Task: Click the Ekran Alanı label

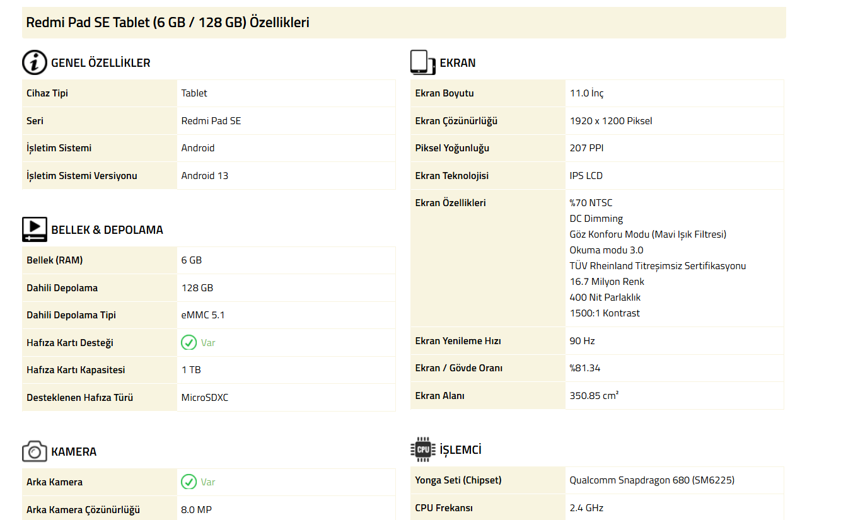Action: point(440,396)
